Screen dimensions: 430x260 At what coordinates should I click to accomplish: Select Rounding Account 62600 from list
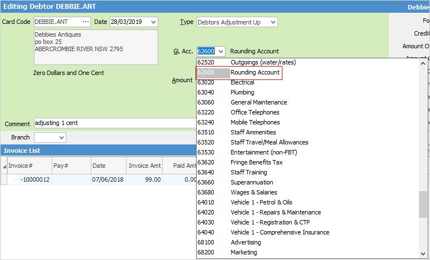(x=255, y=72)
